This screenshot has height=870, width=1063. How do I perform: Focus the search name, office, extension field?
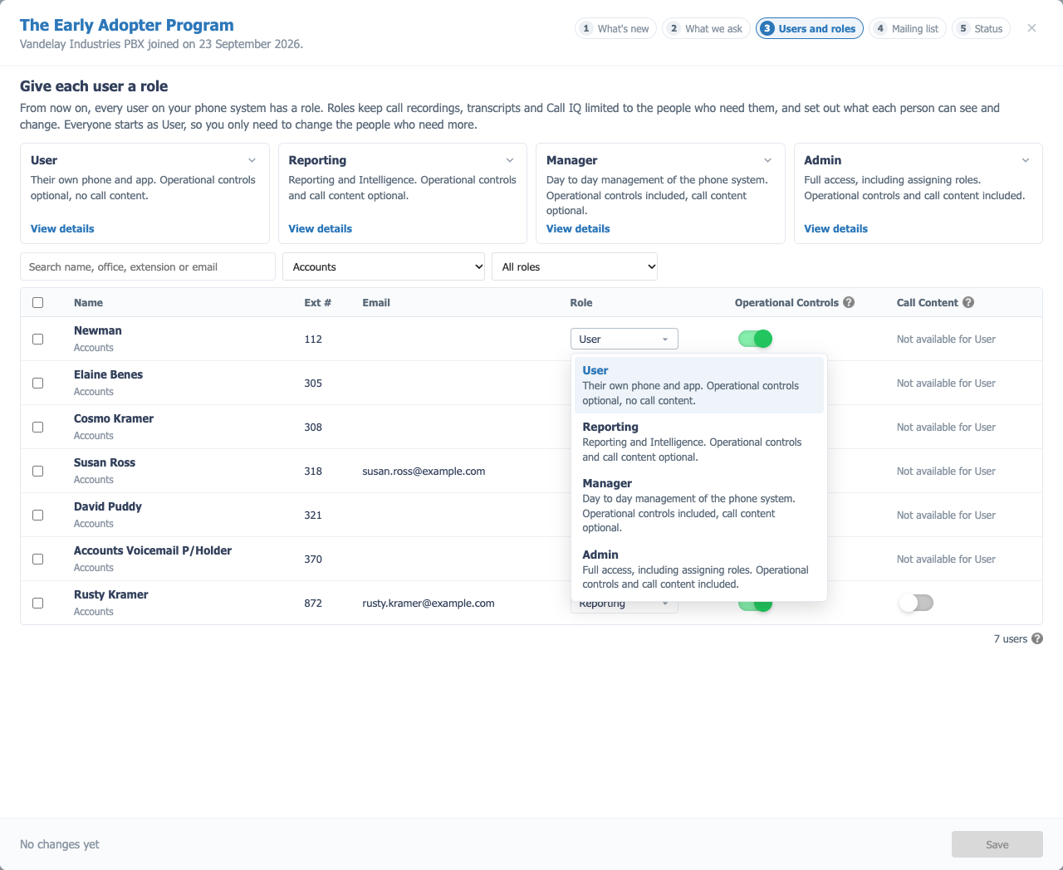tap(148, 266)
